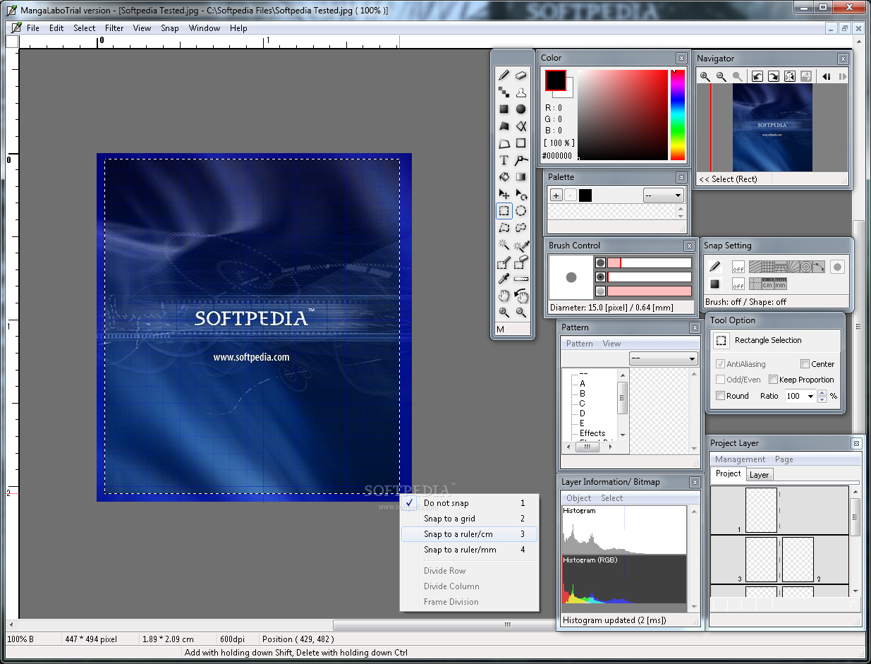Pick the Ruler measure tool in the toolbox

point(521,279)
